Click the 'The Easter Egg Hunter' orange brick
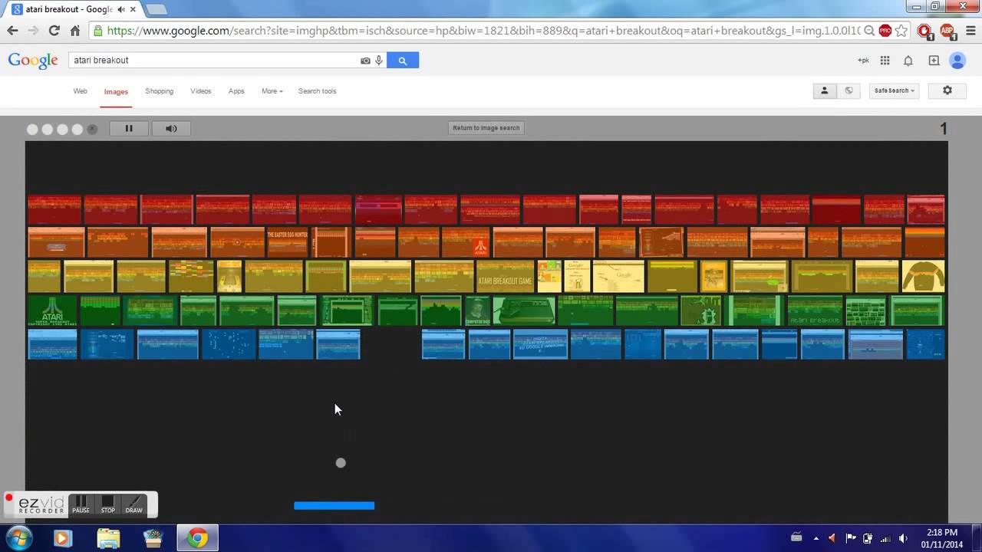This screenshot has width=982, height=552. [287, 242]
